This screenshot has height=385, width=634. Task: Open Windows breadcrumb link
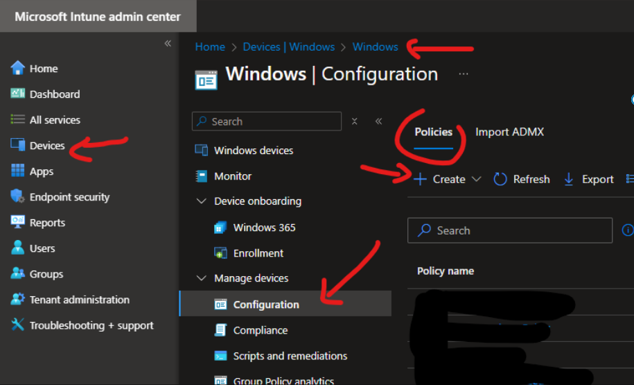(x=376, y=47)
